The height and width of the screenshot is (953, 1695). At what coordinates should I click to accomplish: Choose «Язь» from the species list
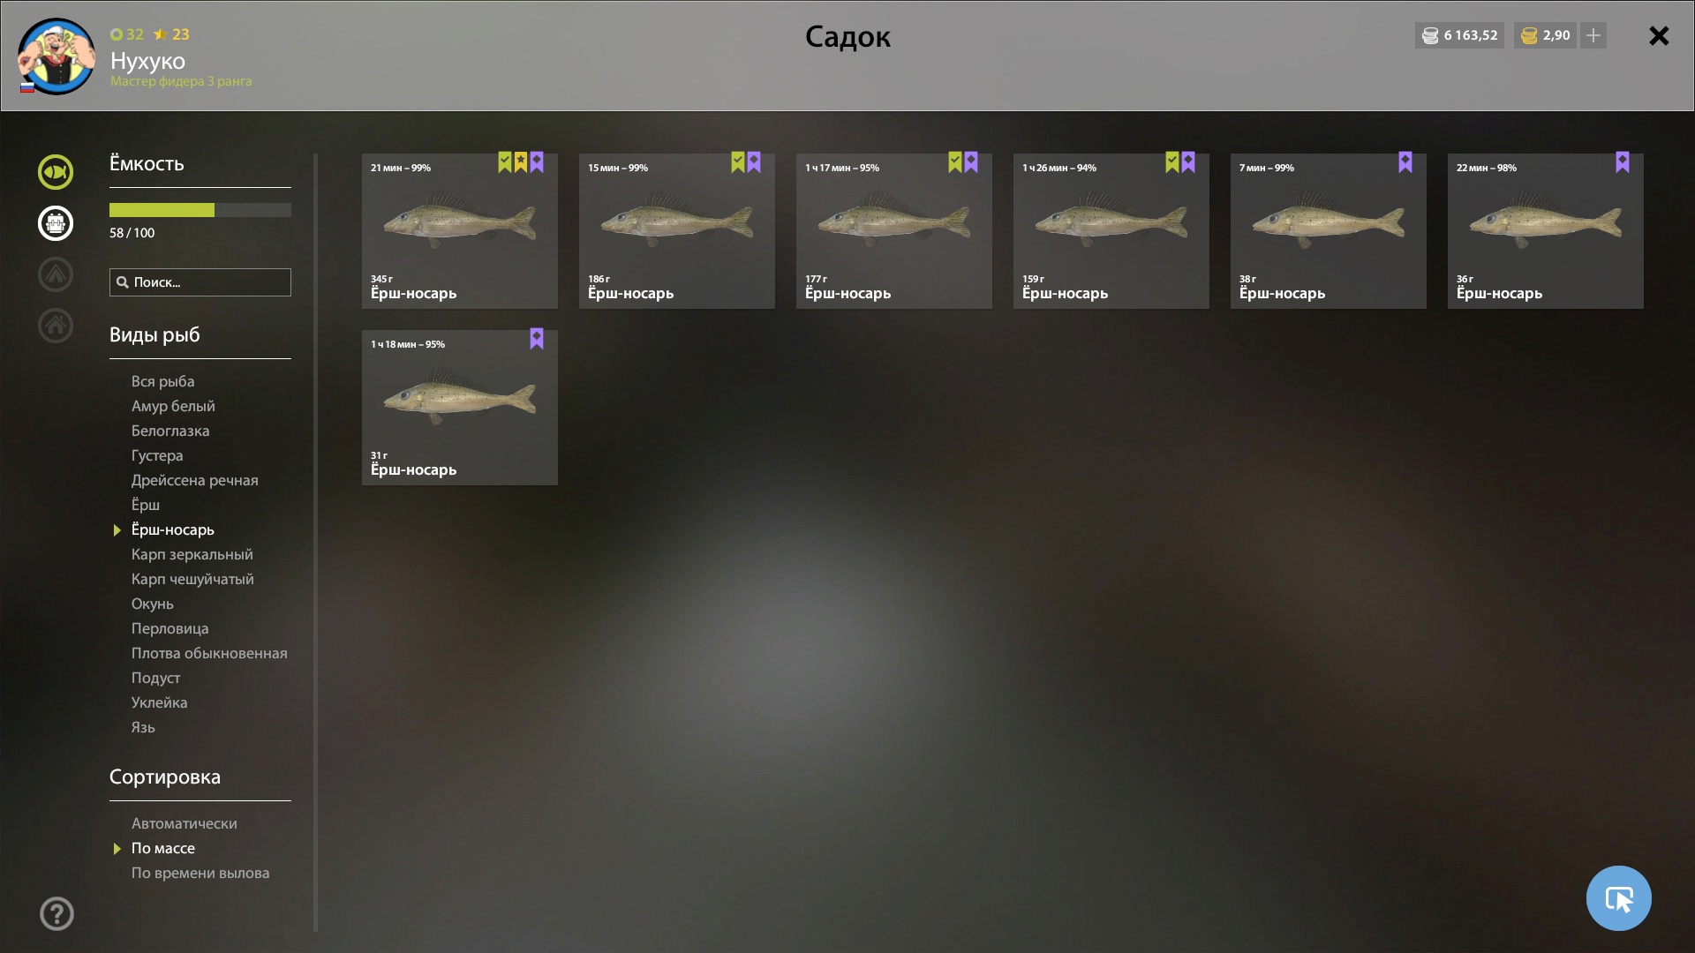143,727
